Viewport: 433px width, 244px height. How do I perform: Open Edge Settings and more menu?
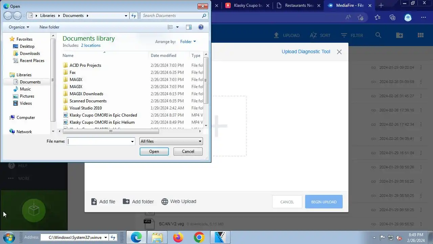pos(424,18)
